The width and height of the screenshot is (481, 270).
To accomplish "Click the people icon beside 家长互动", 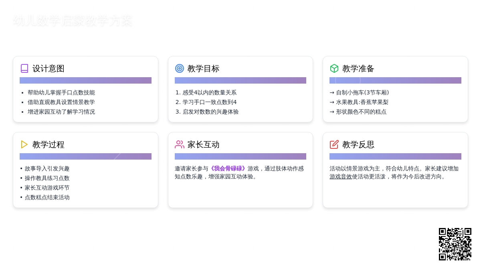I will point(180,144).
